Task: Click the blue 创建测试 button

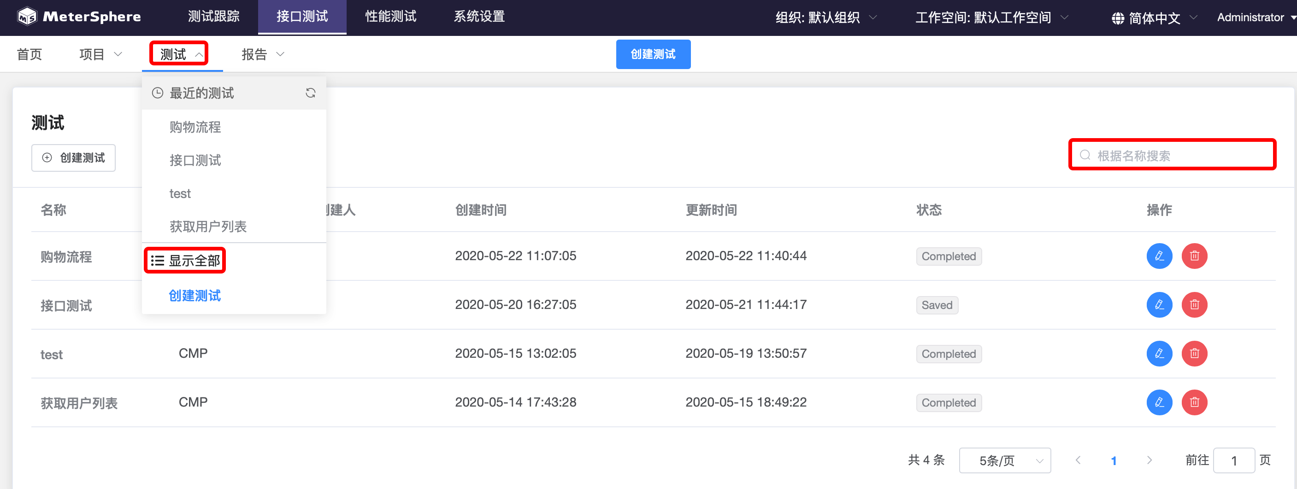Action: click(653, 54)
